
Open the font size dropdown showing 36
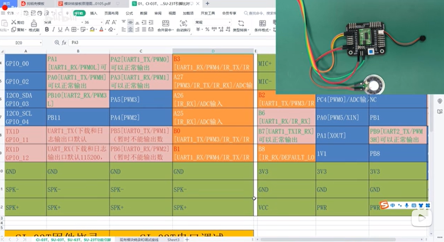[x=102, y=23]
